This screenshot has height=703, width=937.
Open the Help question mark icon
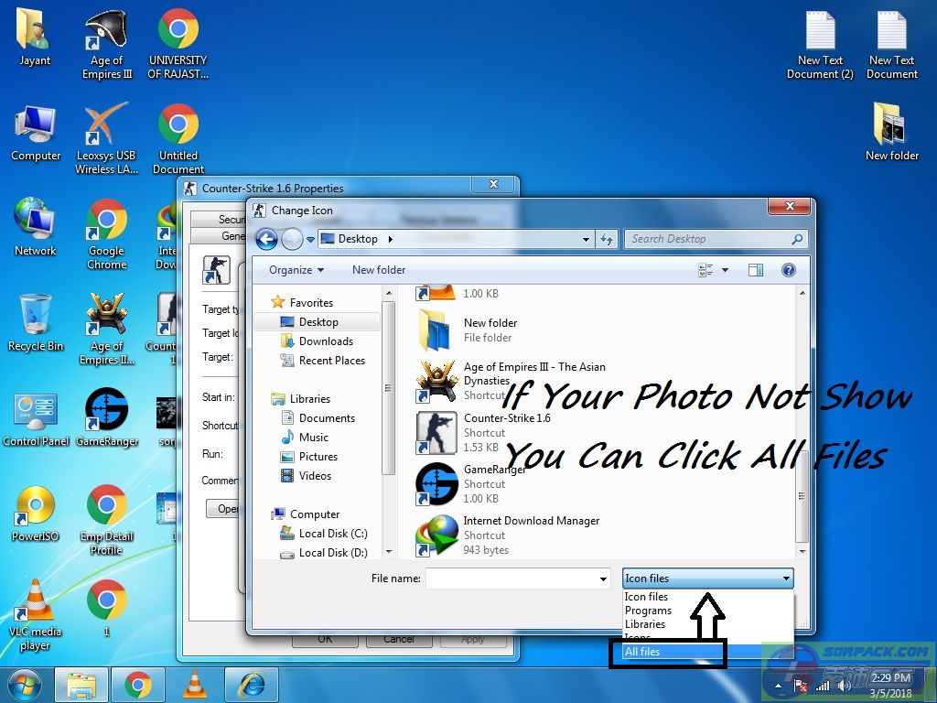click(x=789, y=270)
